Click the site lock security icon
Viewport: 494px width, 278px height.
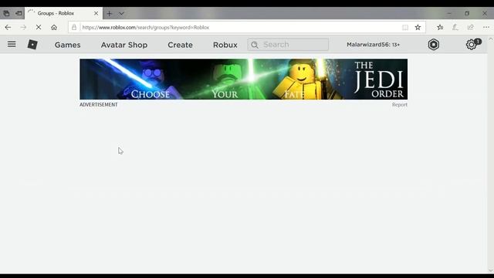74,28
